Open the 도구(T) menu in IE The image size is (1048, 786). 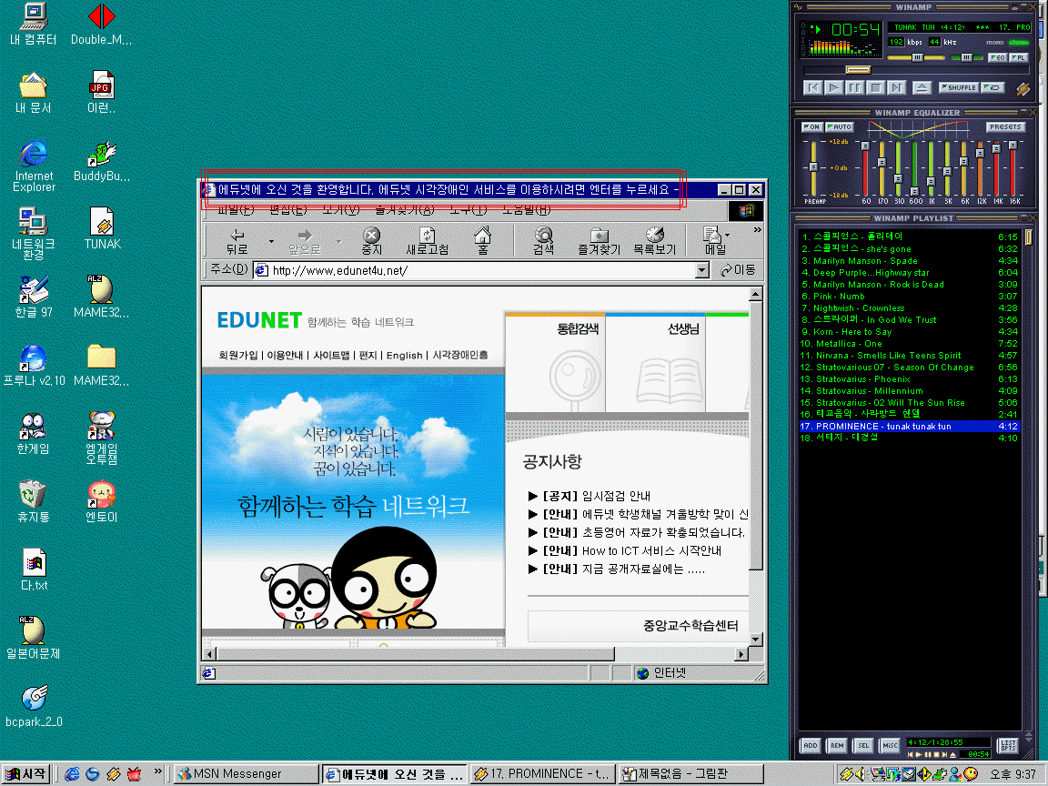point(468,210)
